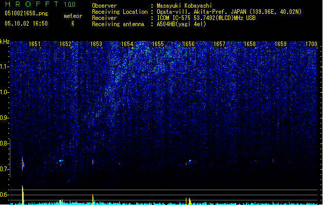
Task: Click the Receiver label
Action: [104, 18]
